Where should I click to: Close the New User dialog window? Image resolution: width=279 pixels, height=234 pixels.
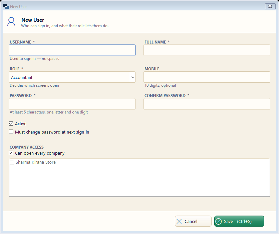pos(270,6)
